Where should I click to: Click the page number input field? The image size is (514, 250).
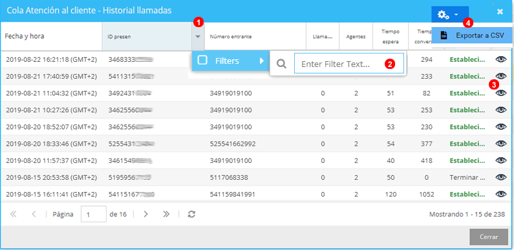point(93,214)
